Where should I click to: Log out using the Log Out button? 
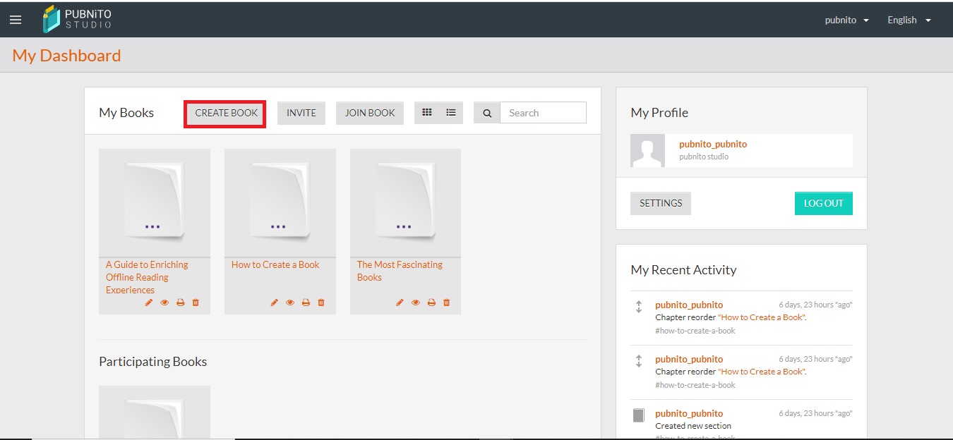tap(823, 203)
